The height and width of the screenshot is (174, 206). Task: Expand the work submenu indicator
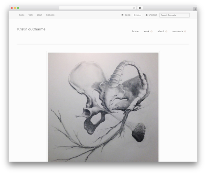(152, 31)
